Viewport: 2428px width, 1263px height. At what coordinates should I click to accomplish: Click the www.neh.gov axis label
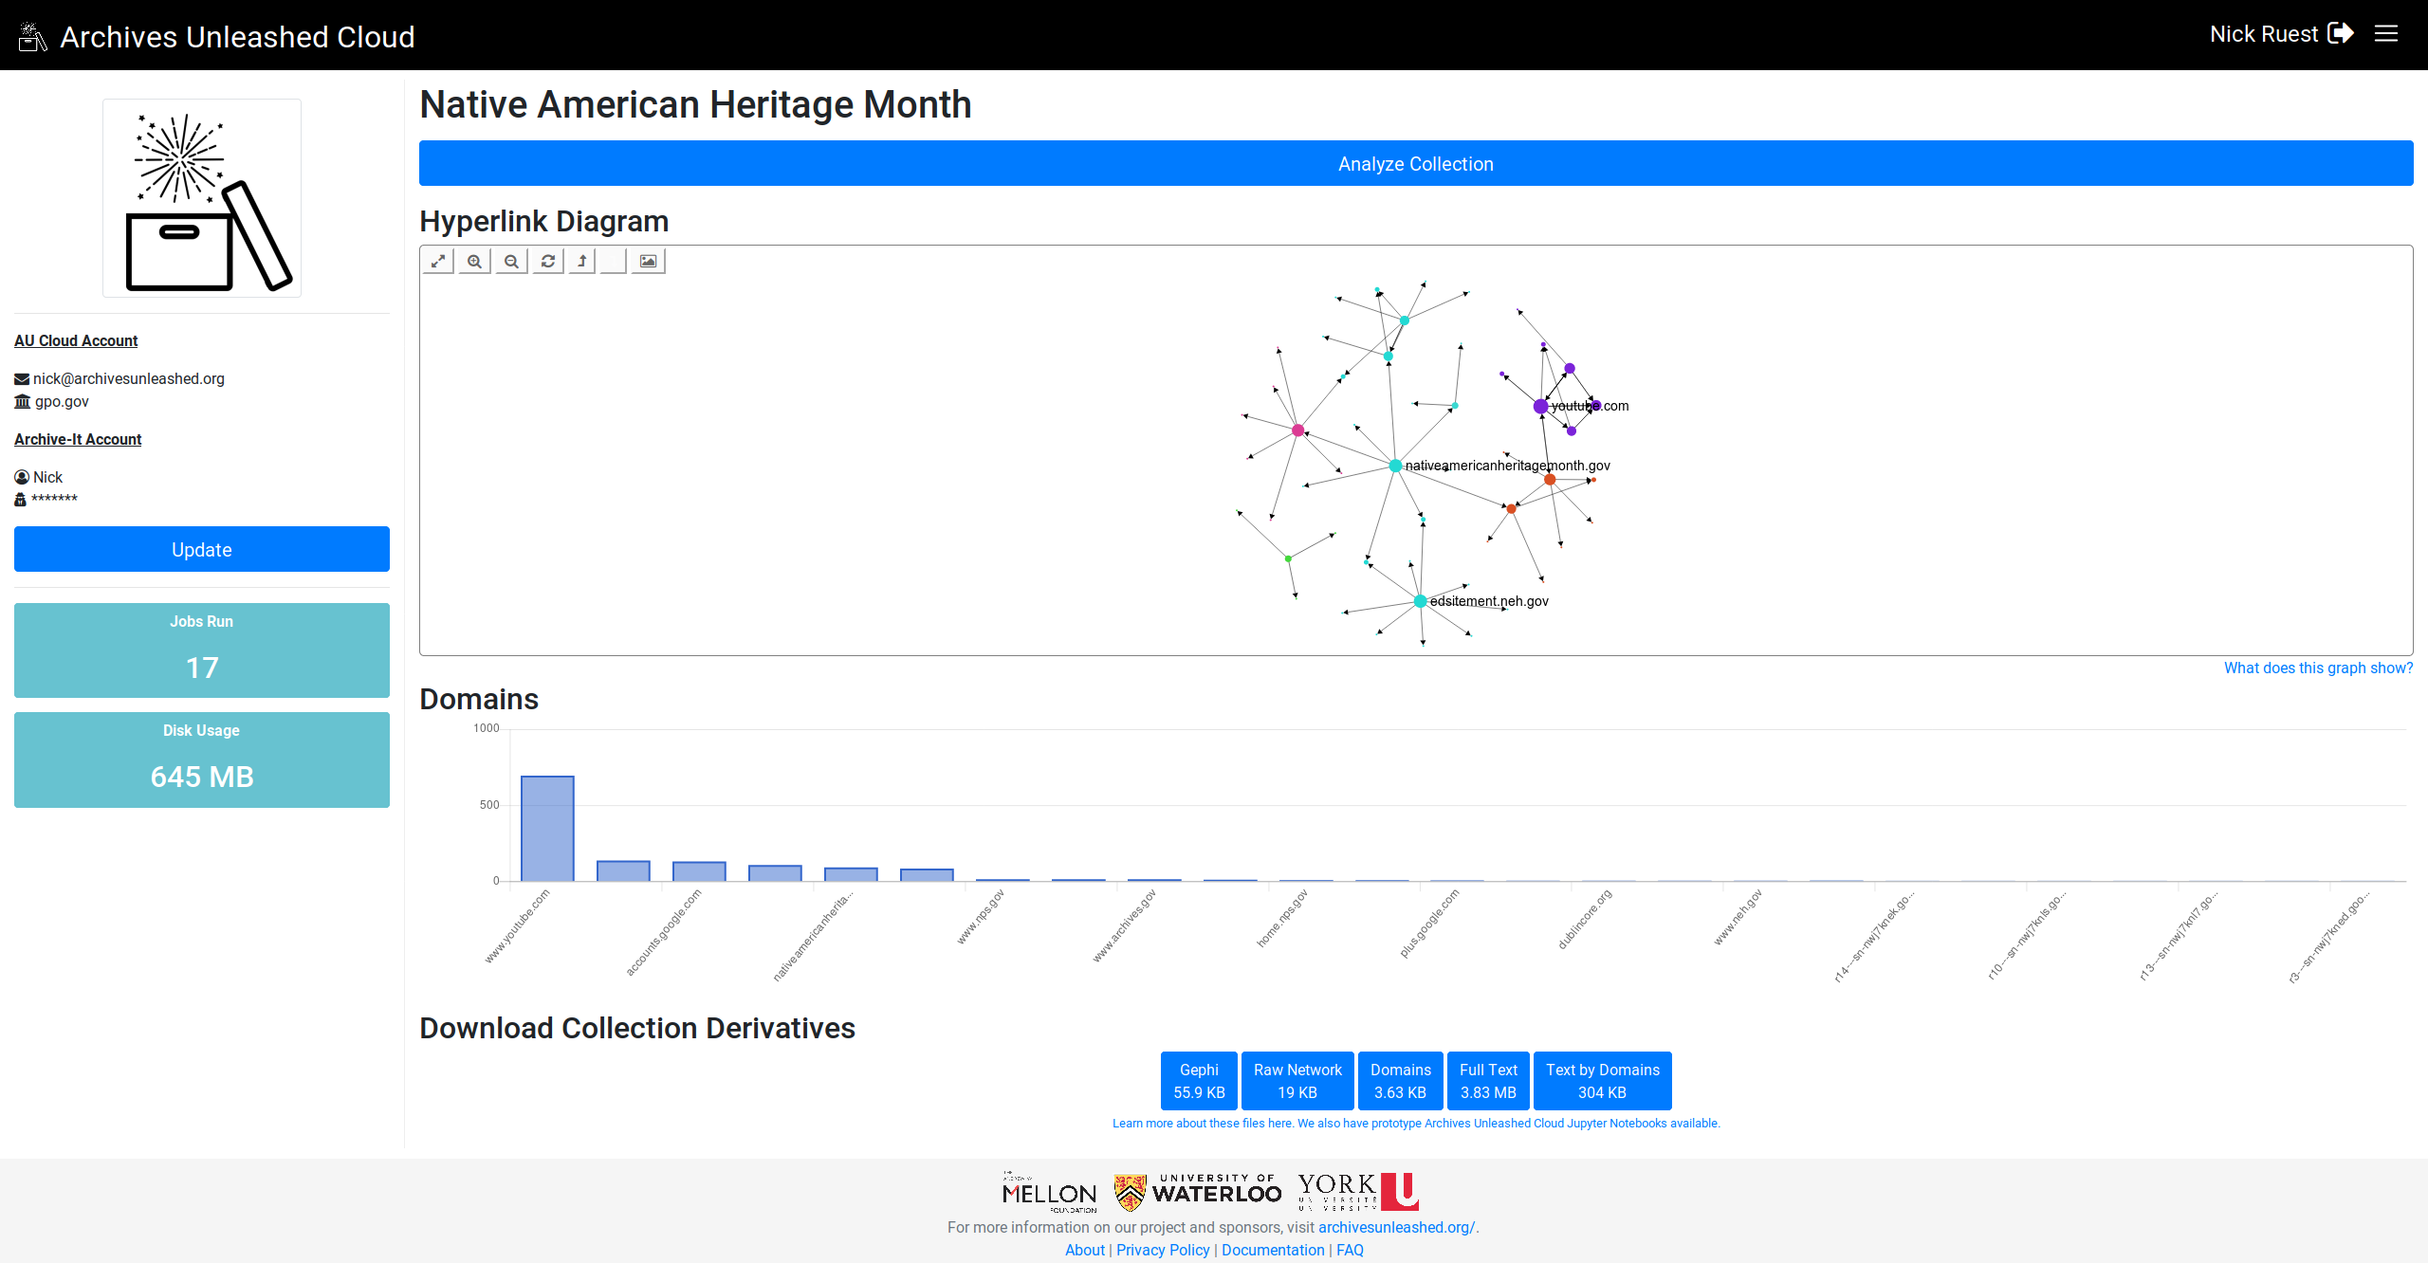pyautogui.click(x=1738, y=917)
